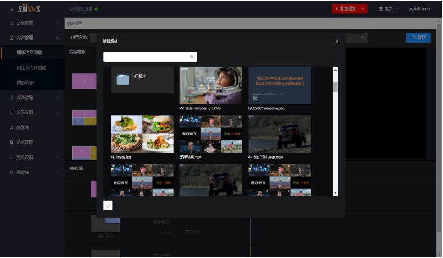
Task: Click the dialog scrollbar down arrow
Action: (336, 192)
